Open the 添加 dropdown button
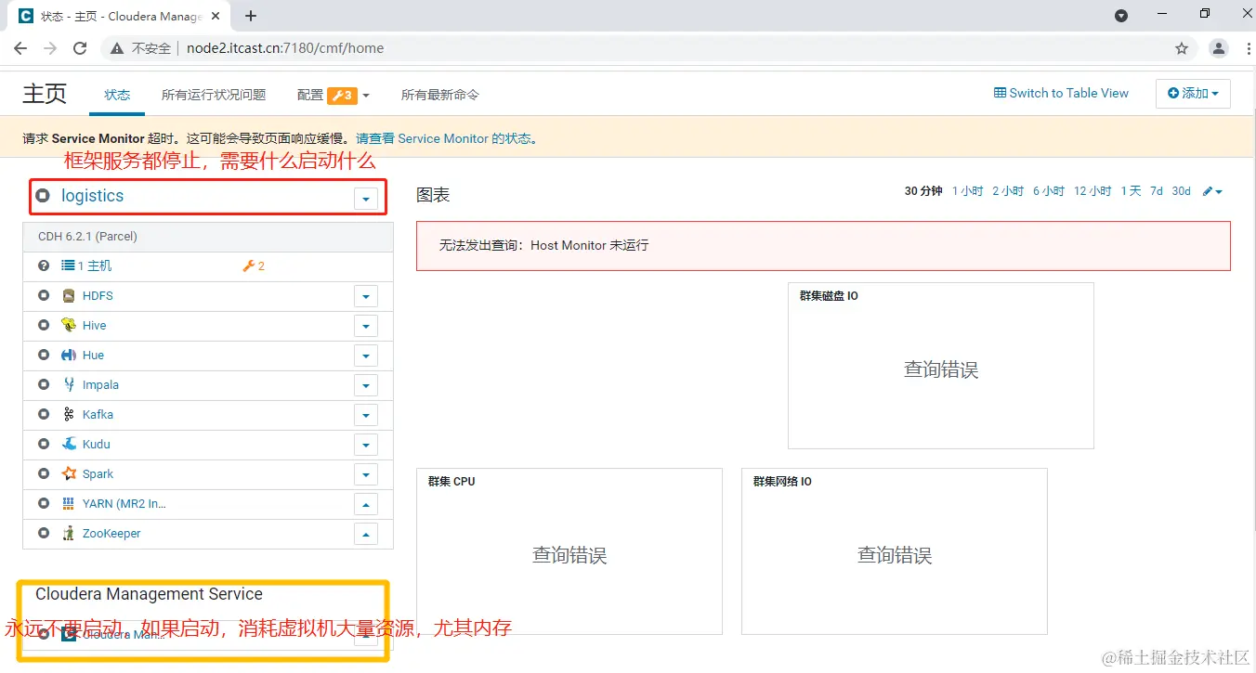 [1193, 93]
